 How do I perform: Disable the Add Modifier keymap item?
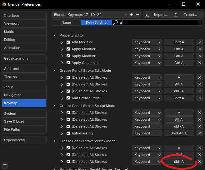[x=68, y=42]
